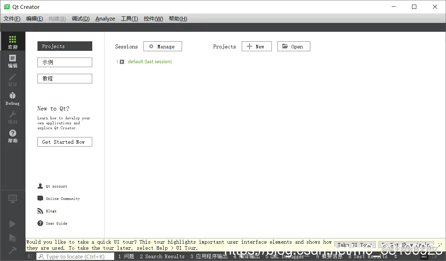Screen dimensions: 446x261
Task: Open the 6 概要信息 pane
Action: pyautogui.click(x=329, y=256)
